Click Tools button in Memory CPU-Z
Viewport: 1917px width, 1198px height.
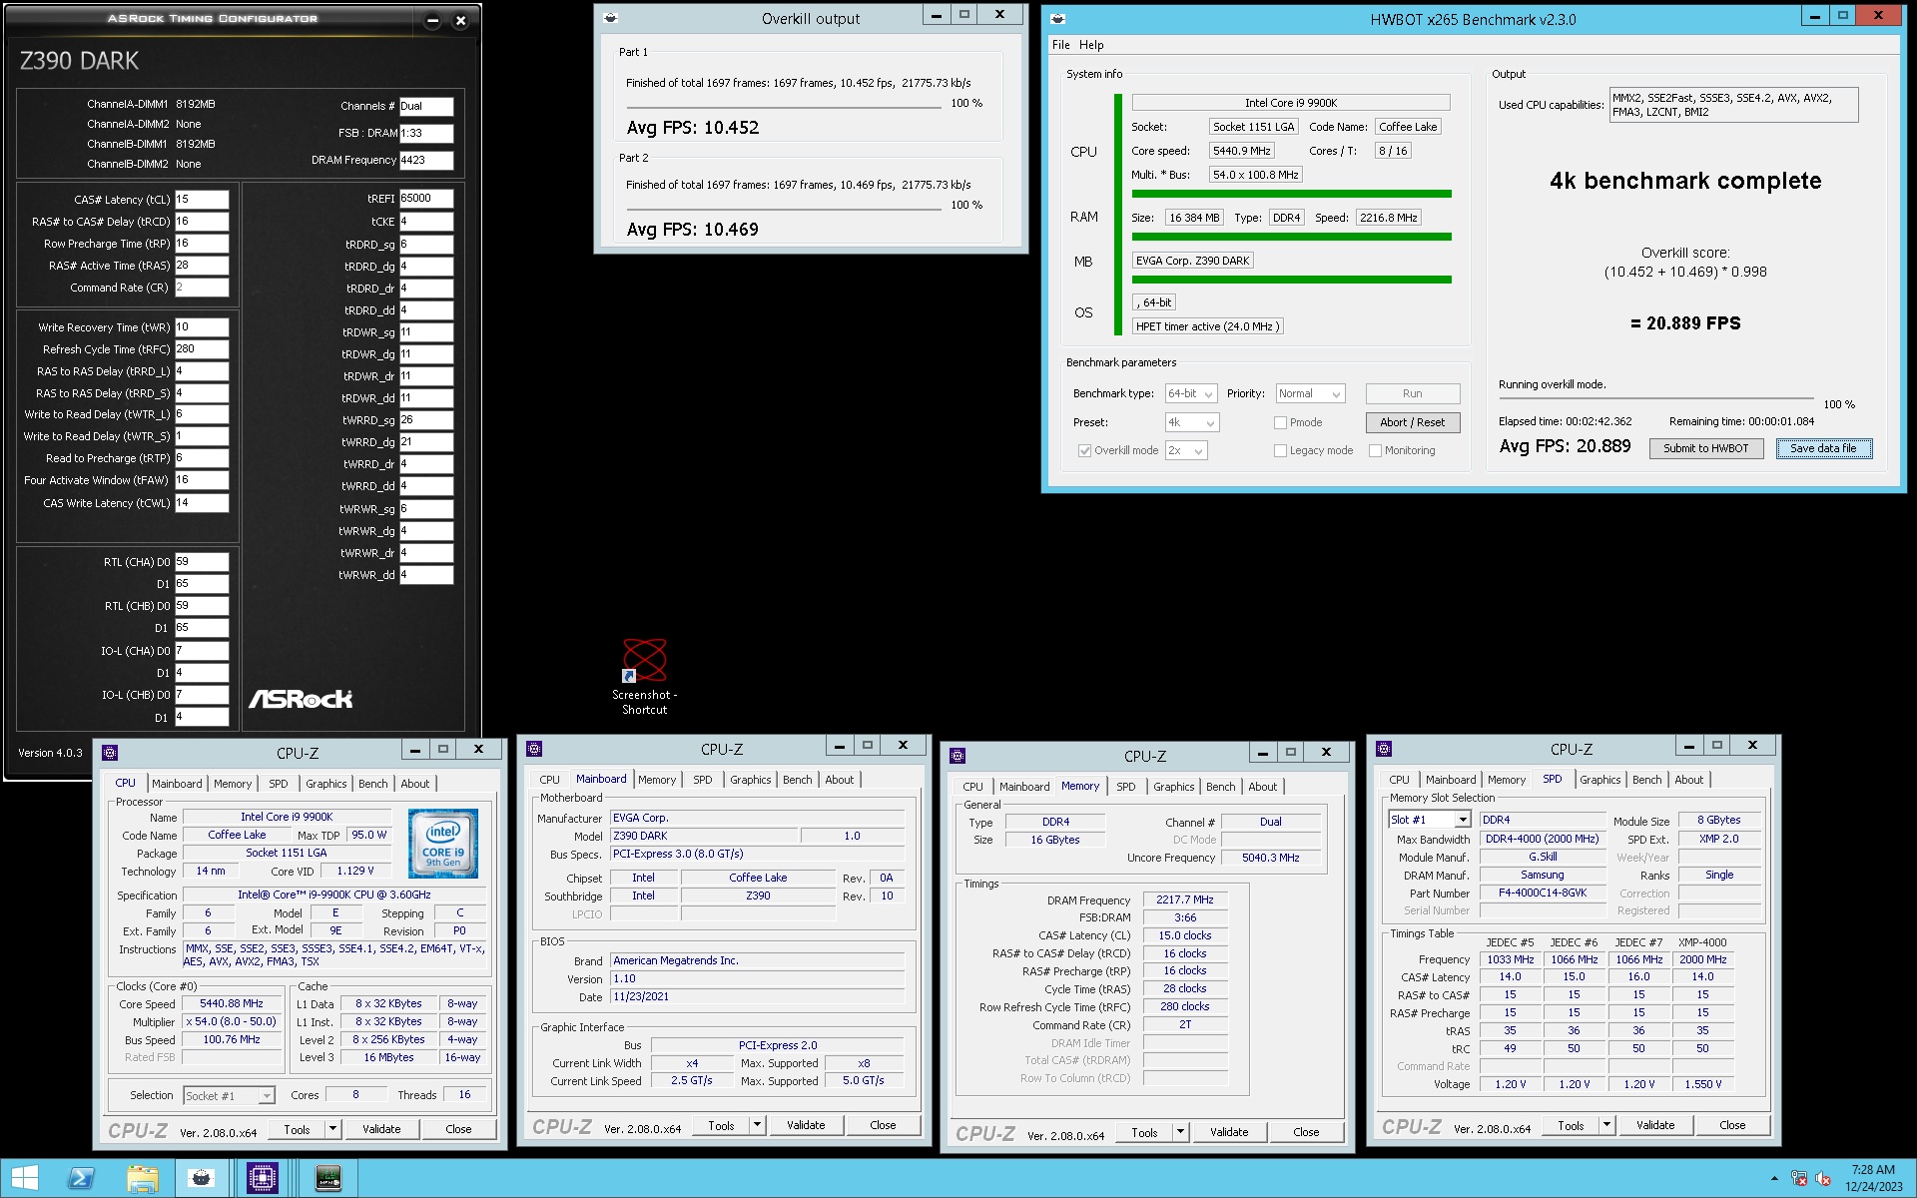pos(1144,1132)
